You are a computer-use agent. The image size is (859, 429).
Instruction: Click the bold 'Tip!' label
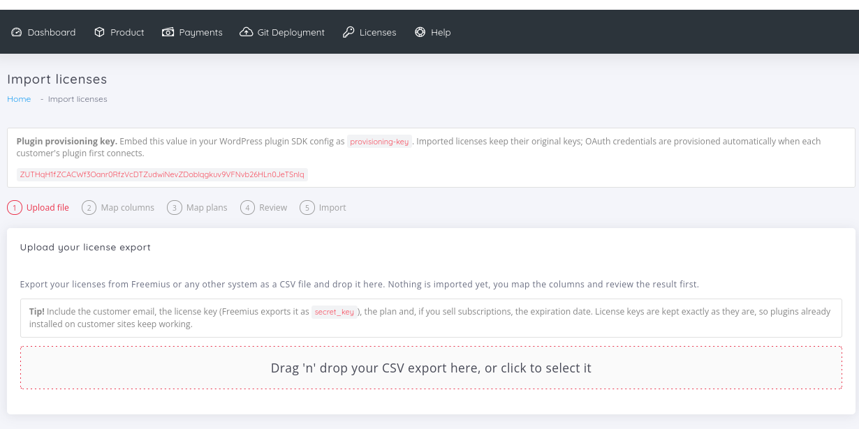[37, 311]
